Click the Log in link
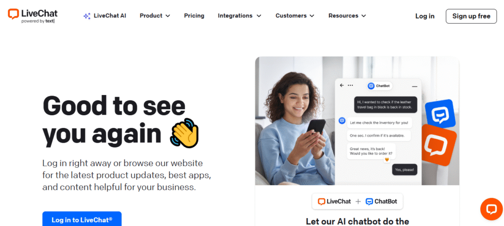 tap(425, 16)
